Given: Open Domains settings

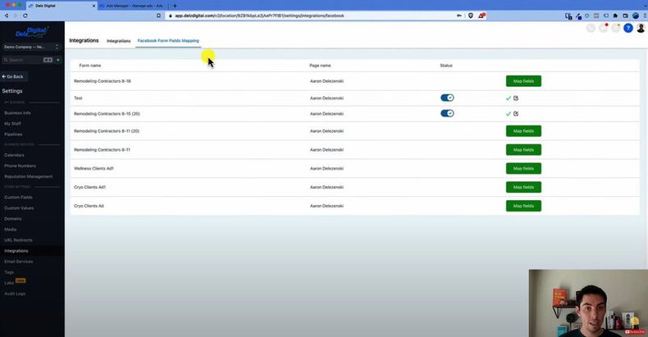Looking at the screenshot, I should tap(13, 219).
